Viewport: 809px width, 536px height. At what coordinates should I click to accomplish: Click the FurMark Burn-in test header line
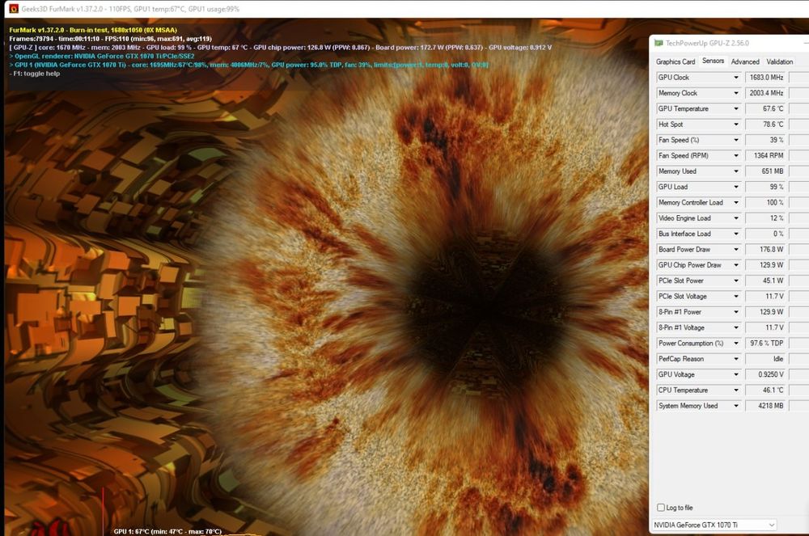point(93,30)
